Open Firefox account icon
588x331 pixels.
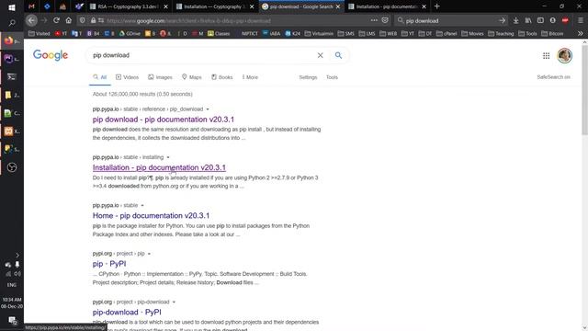tap(553, 20)
